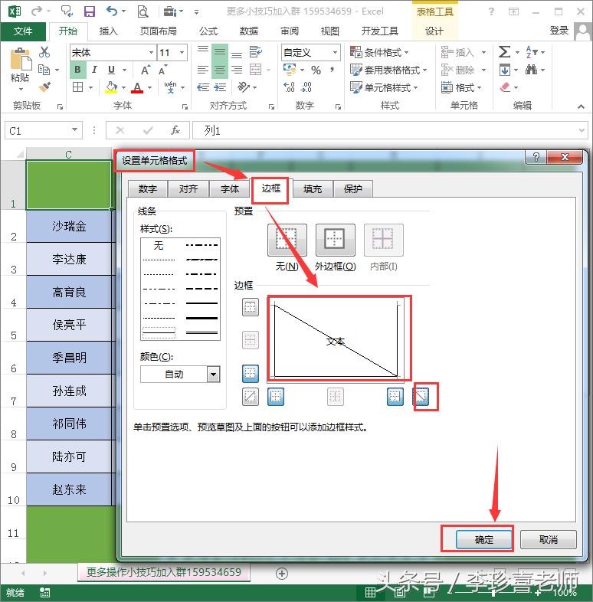Viewport: 593px width, 602px height.
Task: Open the 文件 tab
Action: (x=23, y=31)
